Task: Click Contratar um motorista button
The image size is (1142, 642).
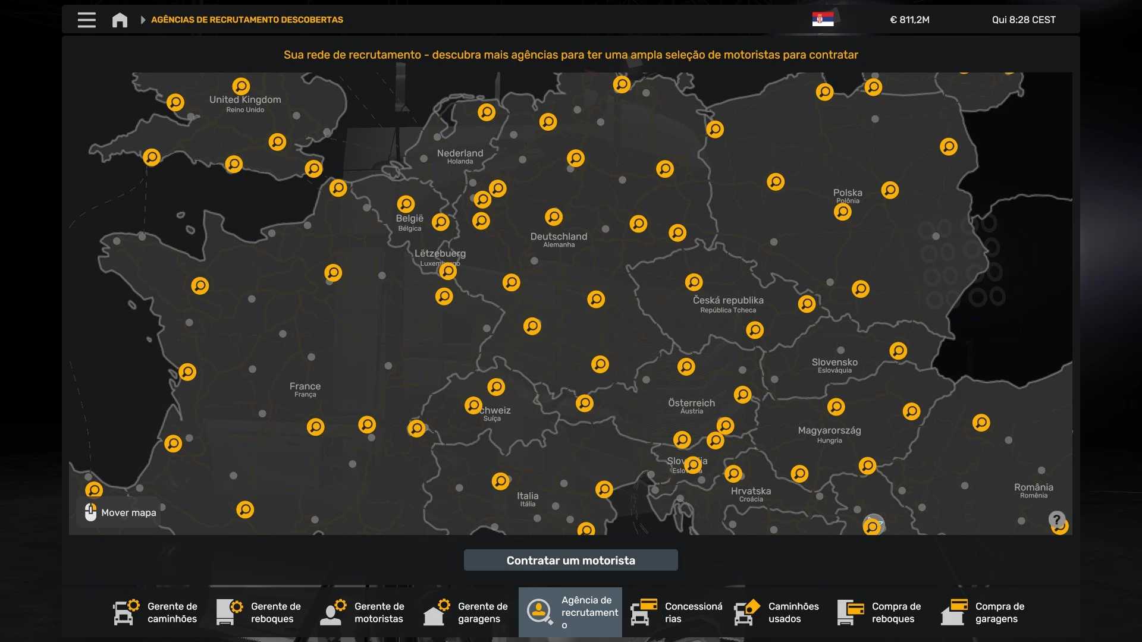Action: tap(570, 560)
